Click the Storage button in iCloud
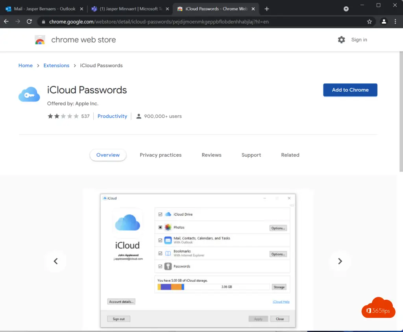Image resolution: width=403 pixels, height=332 pixels. tap(279, 287)
